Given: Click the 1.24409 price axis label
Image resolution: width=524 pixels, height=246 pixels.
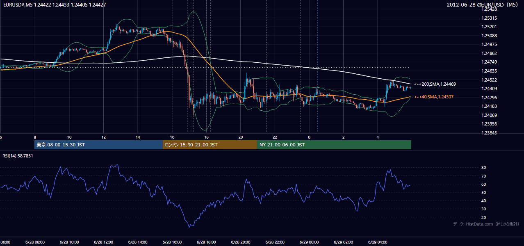Looking at the screenshot, I should point(489,89).
